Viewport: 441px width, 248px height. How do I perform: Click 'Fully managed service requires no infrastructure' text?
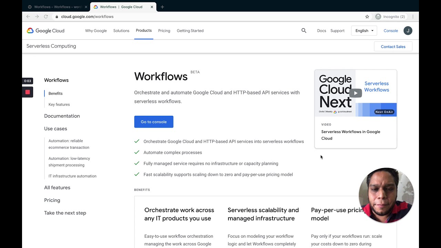coord(211,163)
